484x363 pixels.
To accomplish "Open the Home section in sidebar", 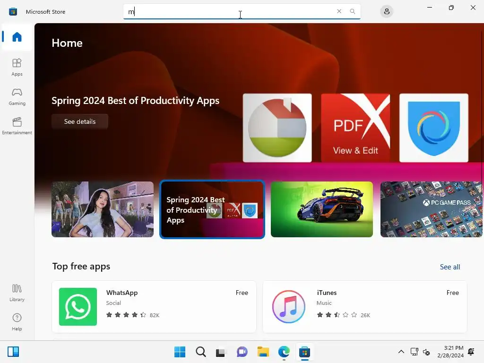I will 17,37.
